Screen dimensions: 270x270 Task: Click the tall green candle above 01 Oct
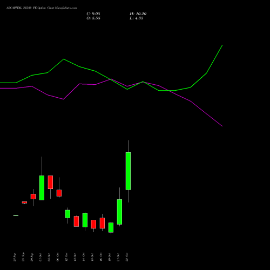coord(42,188)
